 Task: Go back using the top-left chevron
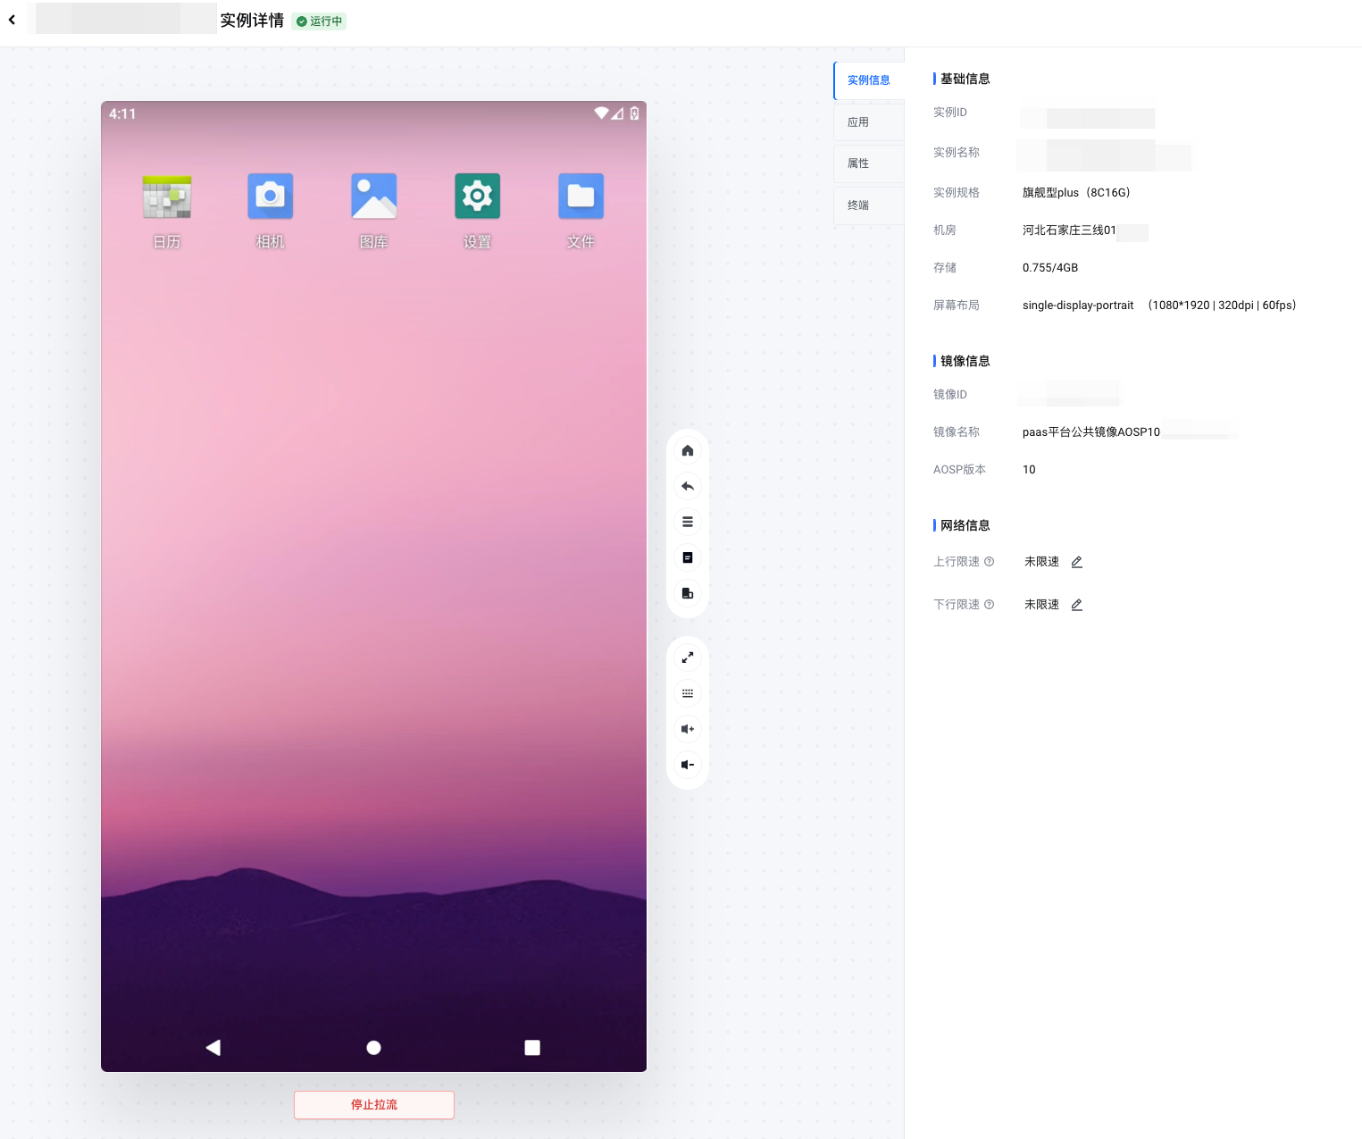click(x=13, y=20)
